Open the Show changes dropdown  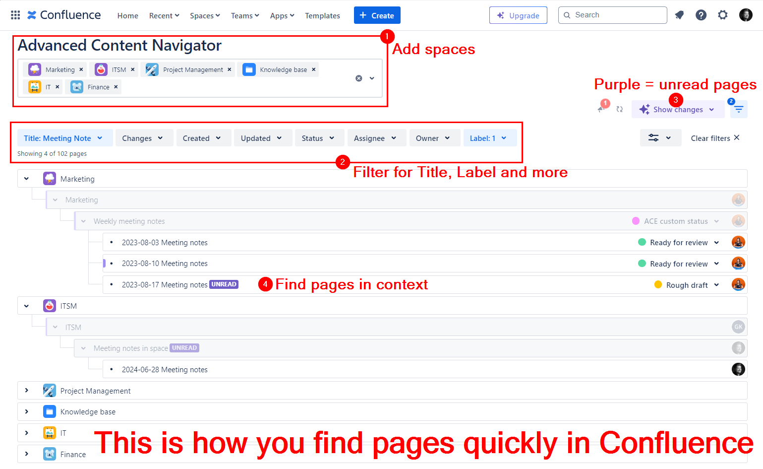(x=678, y=109)
